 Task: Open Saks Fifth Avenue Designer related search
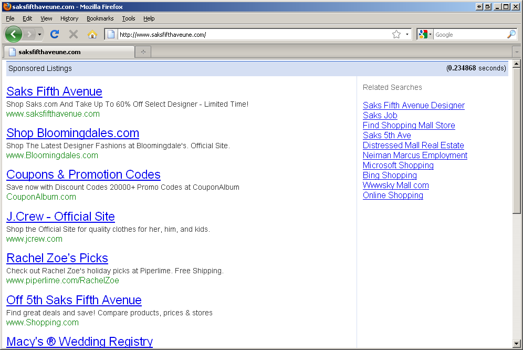coord(414,105)
